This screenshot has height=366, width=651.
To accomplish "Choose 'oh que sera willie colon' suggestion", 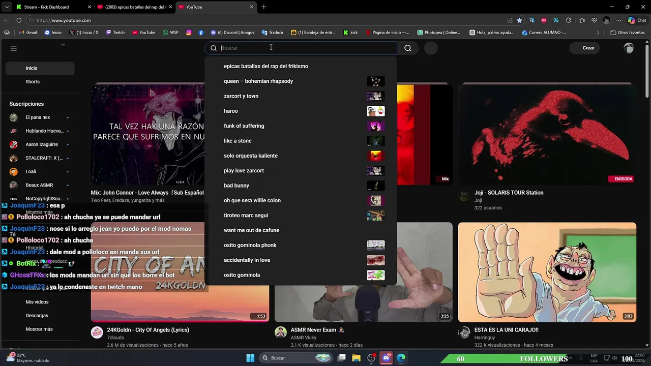I will 301,200.
